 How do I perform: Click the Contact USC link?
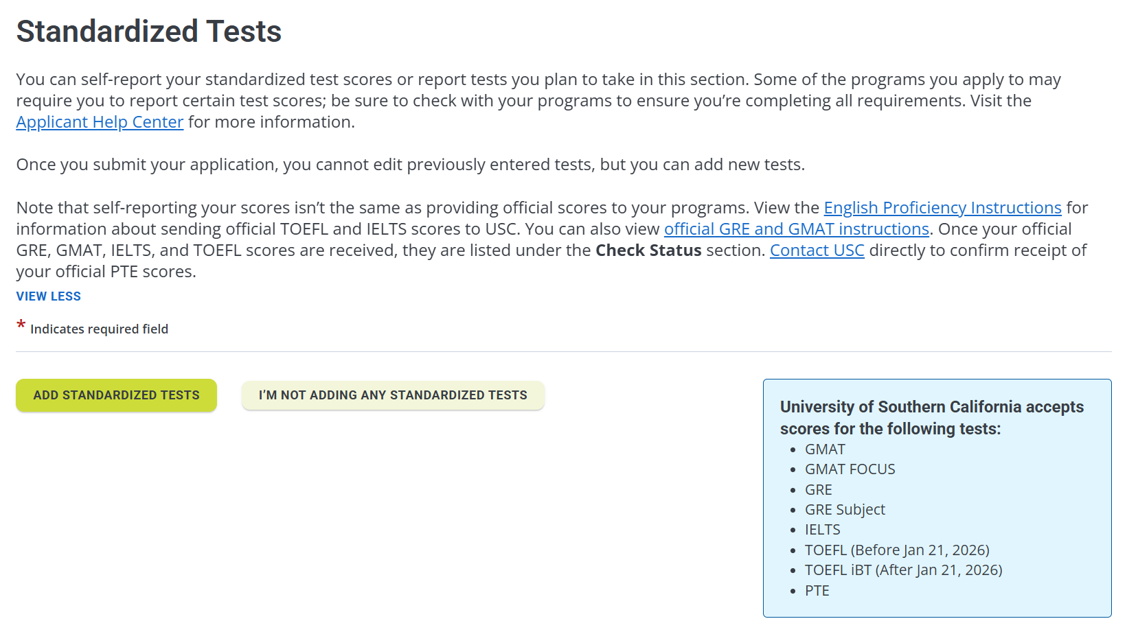pyautogui.click(x=817, y=250)
